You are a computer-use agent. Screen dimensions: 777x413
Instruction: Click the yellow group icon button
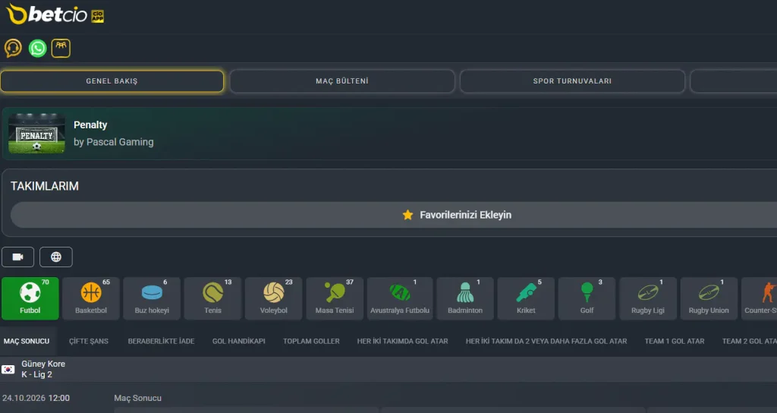61,48
